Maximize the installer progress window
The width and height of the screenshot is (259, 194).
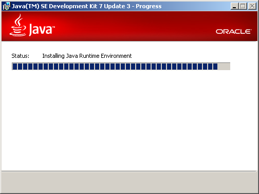pyautogui.click(x=243, y=6)
